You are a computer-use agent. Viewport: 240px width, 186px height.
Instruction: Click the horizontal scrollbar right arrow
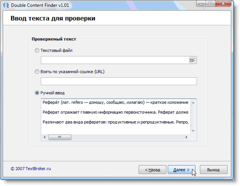187,137
